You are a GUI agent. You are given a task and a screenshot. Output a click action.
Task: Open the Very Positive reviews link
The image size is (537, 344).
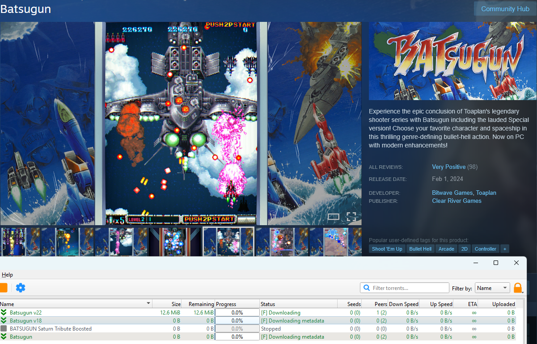click(x=448, y=167)
